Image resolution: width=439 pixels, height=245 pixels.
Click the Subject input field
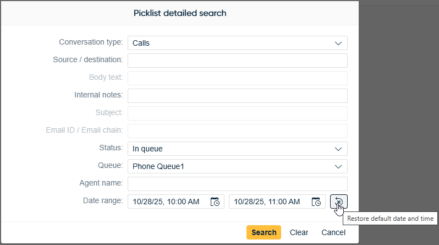237,113
